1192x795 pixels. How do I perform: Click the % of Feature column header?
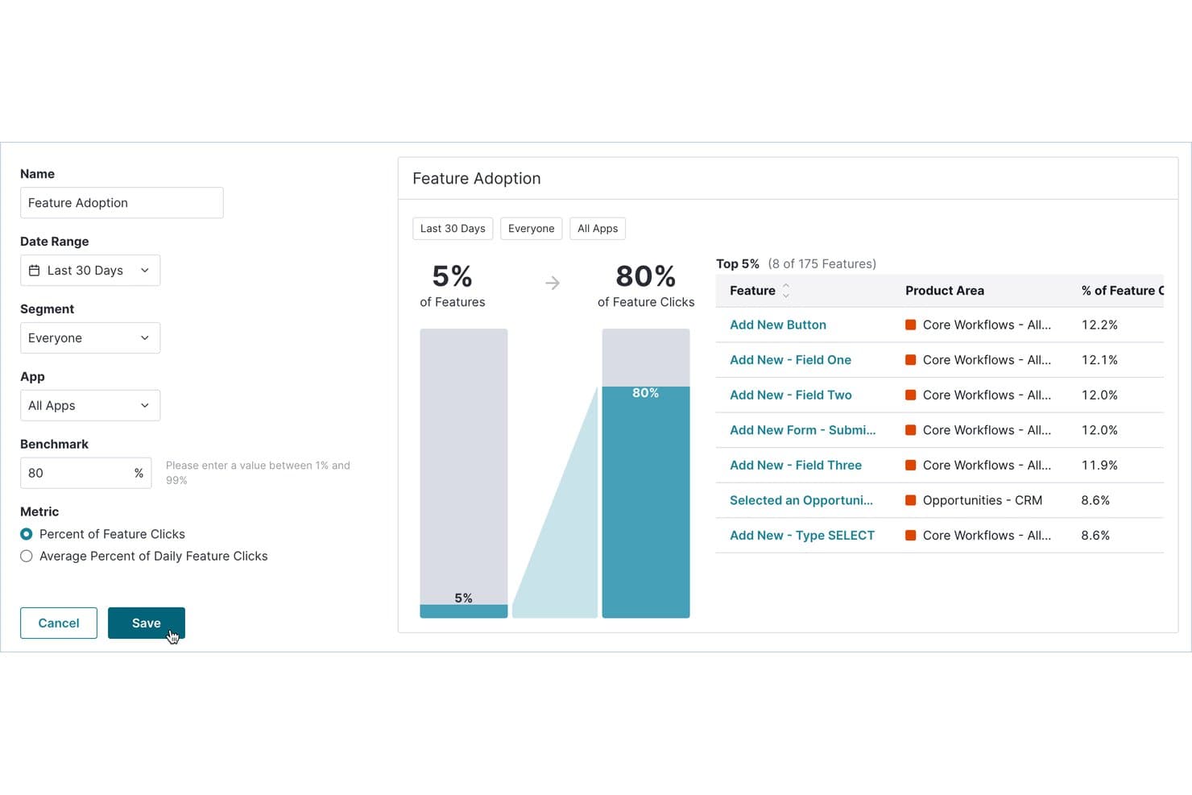click(1123, 291)
